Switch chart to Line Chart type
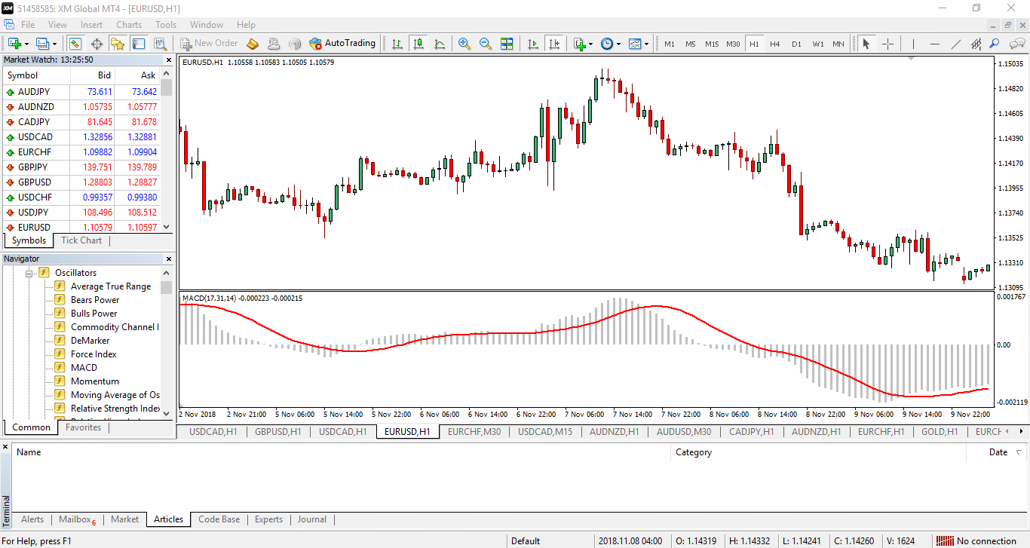Viewport: 1030px width, 548px height. [440, 44]
